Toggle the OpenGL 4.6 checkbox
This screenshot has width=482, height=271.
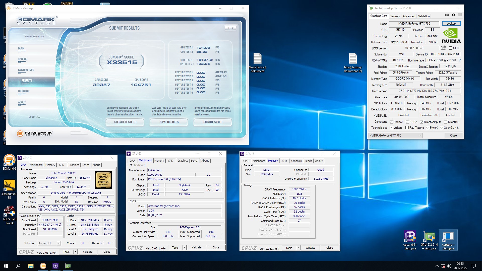point(442,128)
